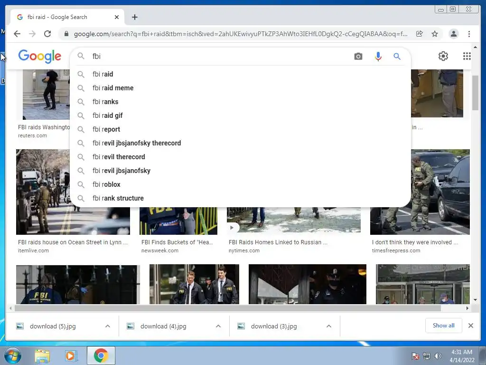
Task: Select the 'fbi rank structure' suggestion
Action: (x=240, y=198)
